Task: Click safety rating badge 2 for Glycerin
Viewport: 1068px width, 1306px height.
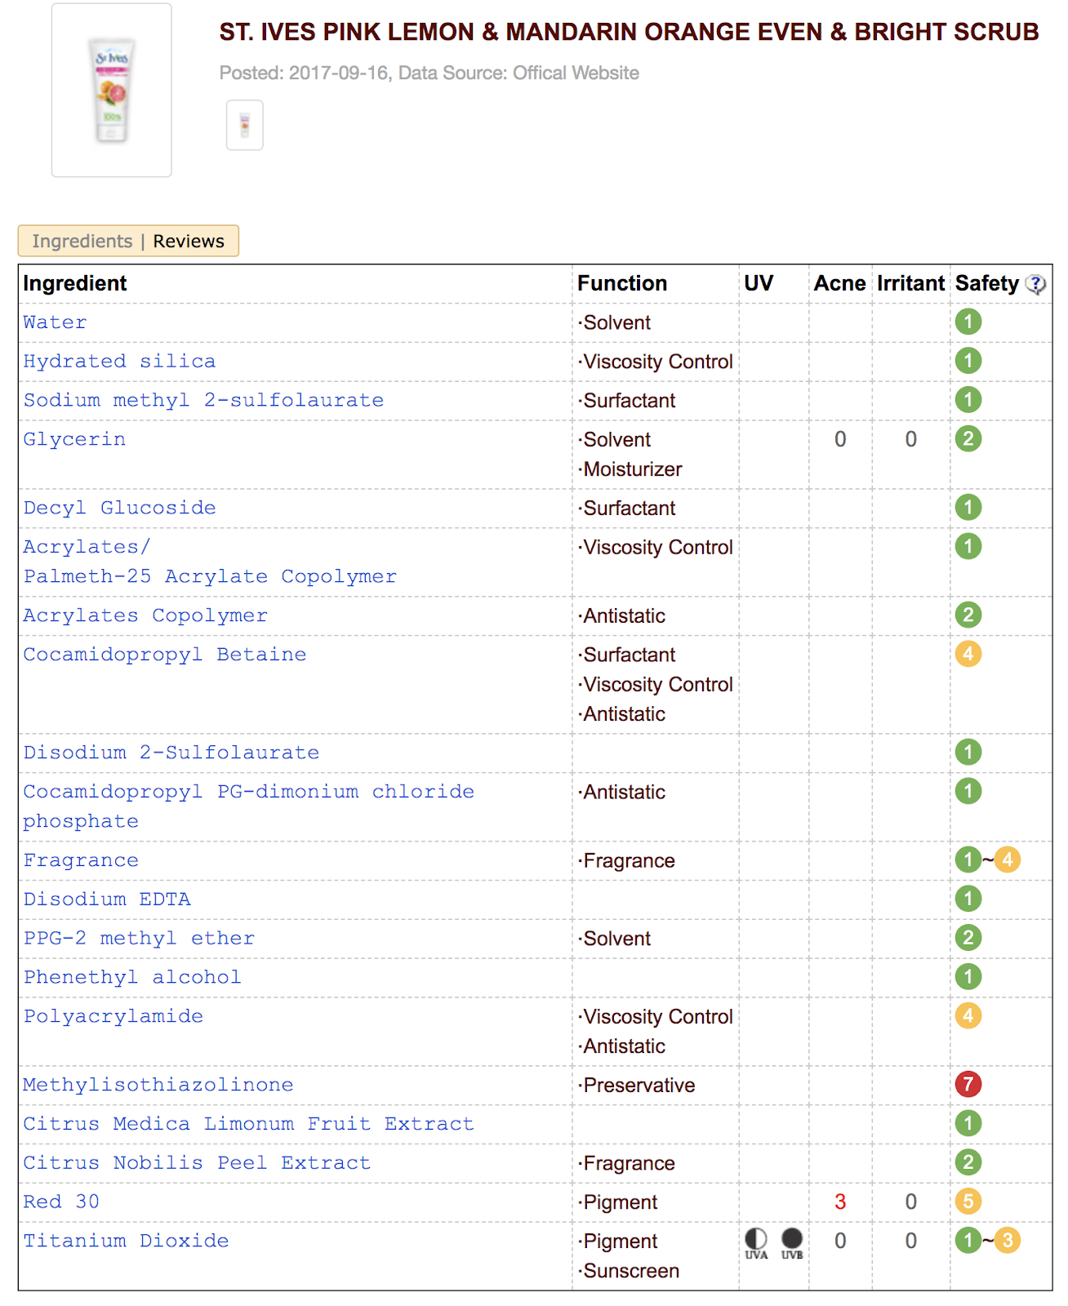Action: [x=968, y=439]
